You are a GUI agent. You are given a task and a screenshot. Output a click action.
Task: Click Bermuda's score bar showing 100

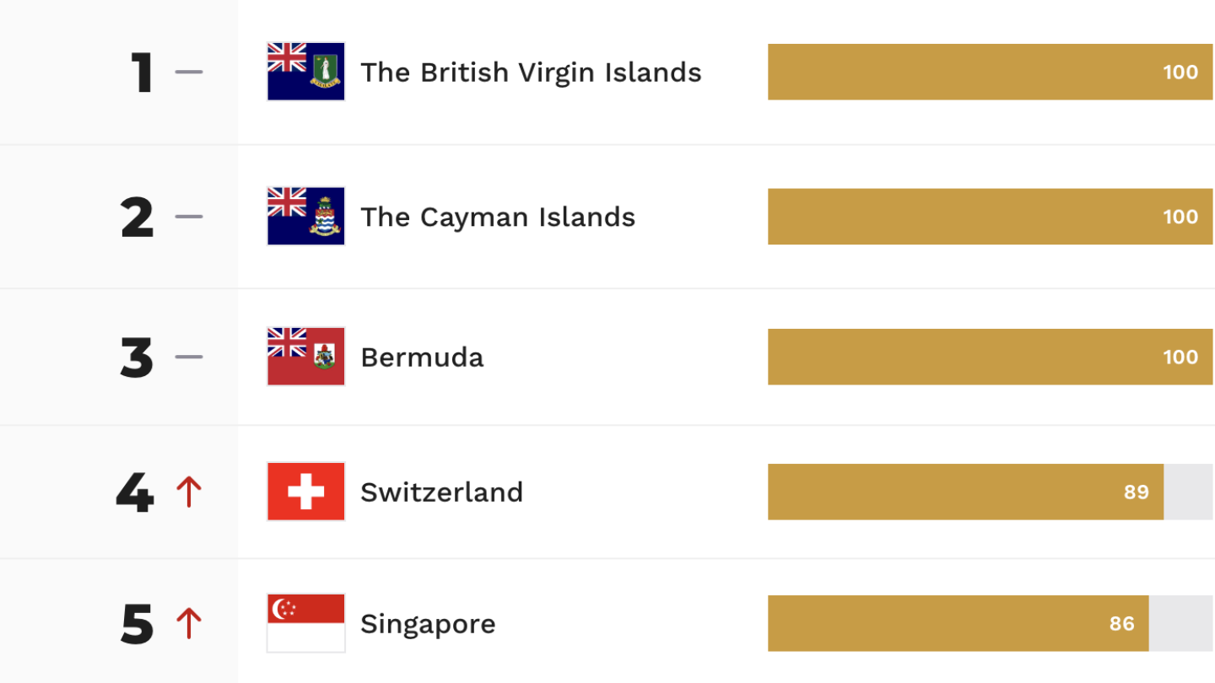pos(990,357)
